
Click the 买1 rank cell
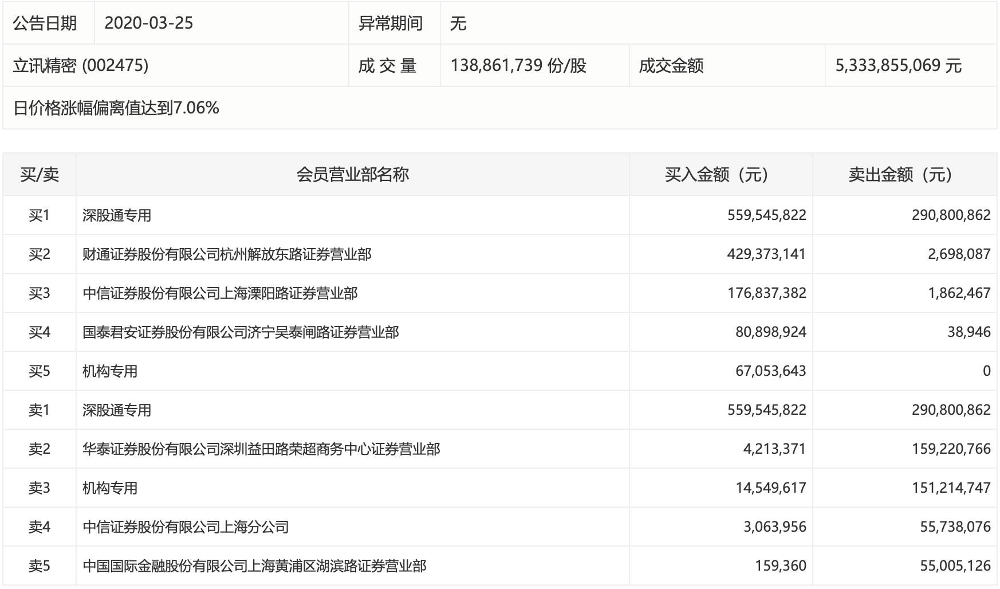pyautogui.click(x=40, y=215)
